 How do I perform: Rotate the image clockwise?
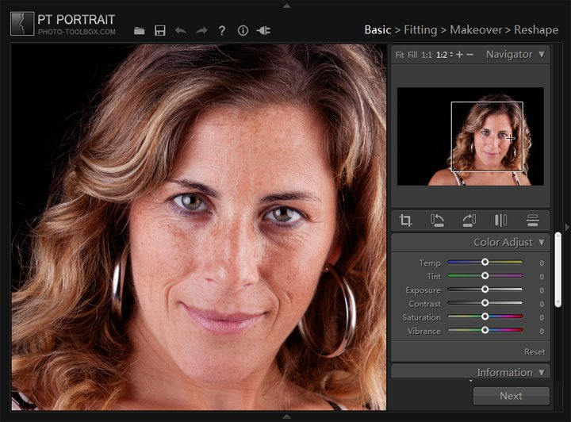[469, 220]
